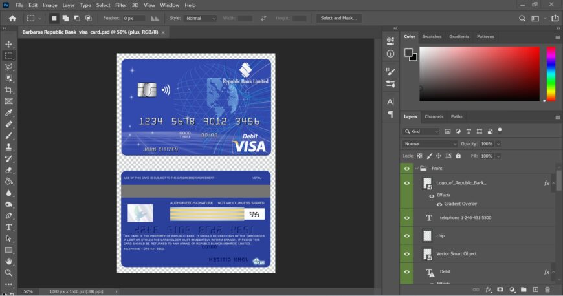The image size is (563, 296).
Task: Select the Path Selection tool
Action: point(8,238)
